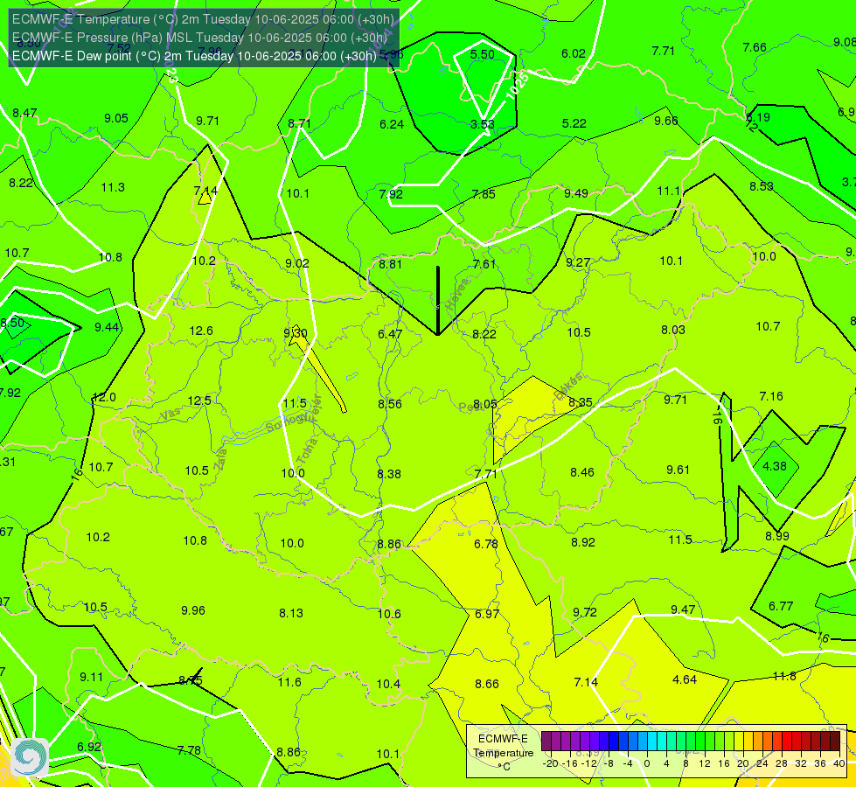Screen dimensions: 856x787
Task: Click the Heves county label
Action: point(457,295)
